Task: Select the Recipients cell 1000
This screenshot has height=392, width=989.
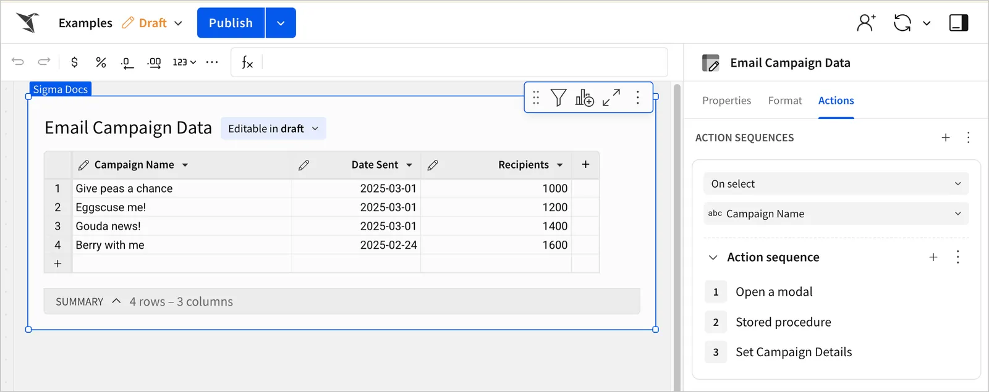Action: pyautogui.click(x=496, y=188)
